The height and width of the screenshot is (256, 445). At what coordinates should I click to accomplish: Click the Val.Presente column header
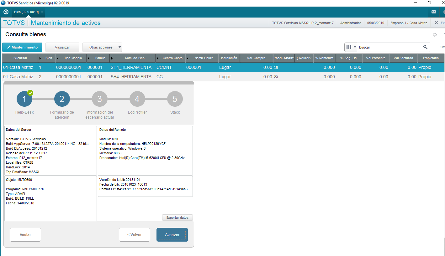(x=376, y=58)
